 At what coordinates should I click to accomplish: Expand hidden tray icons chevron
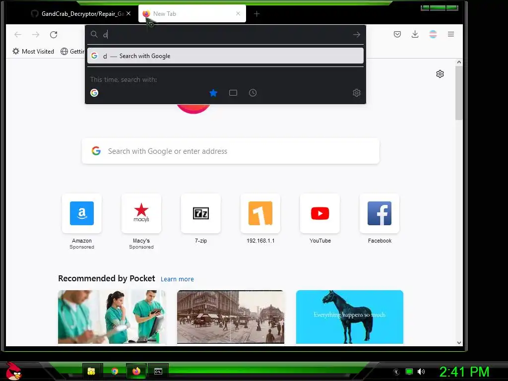pyautogui.click(x=396, y=372)
